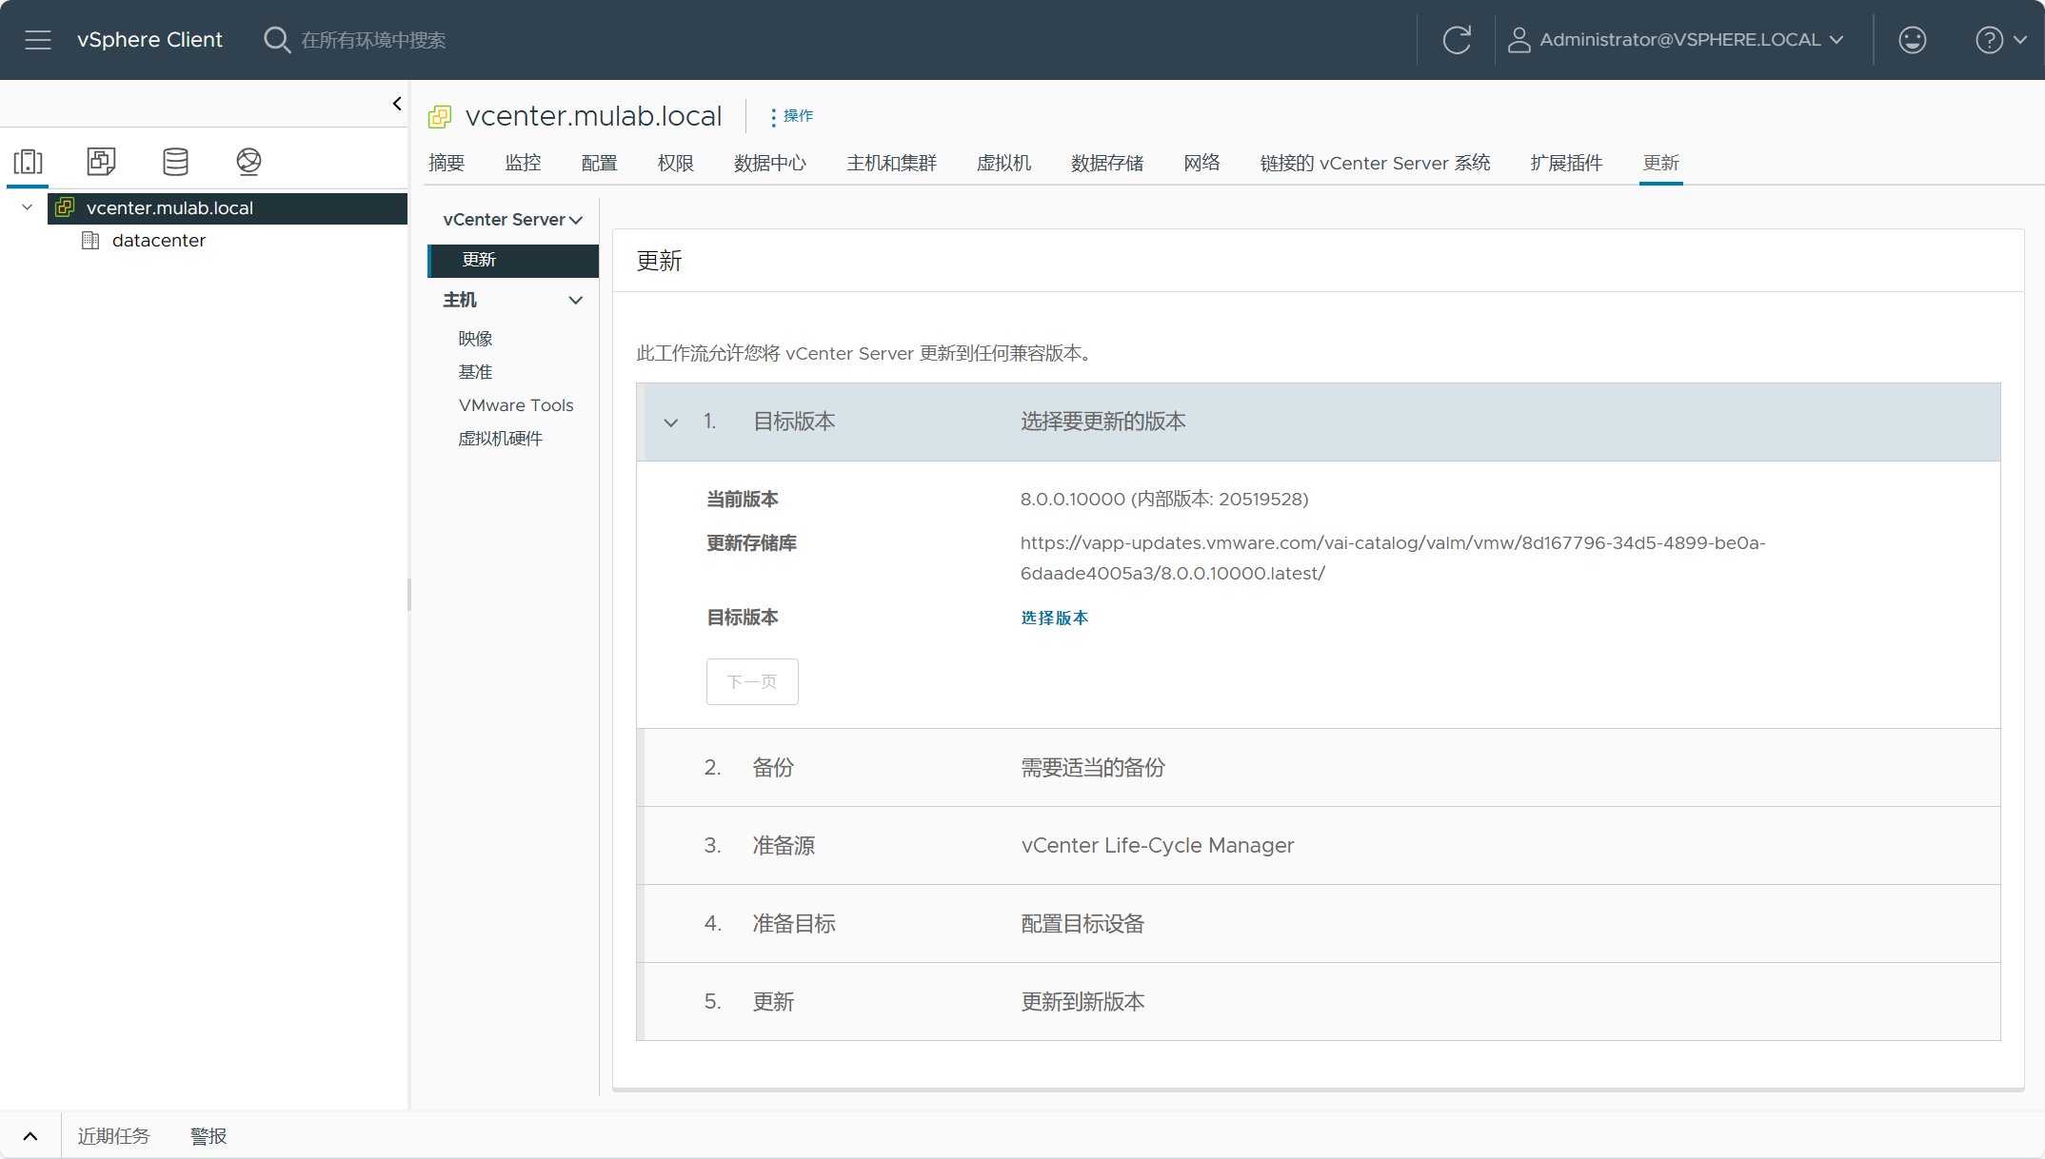The width and height of the screenshot is (2045, 1159).
Task: Open the 权限 tab
Action: (675, 163)
